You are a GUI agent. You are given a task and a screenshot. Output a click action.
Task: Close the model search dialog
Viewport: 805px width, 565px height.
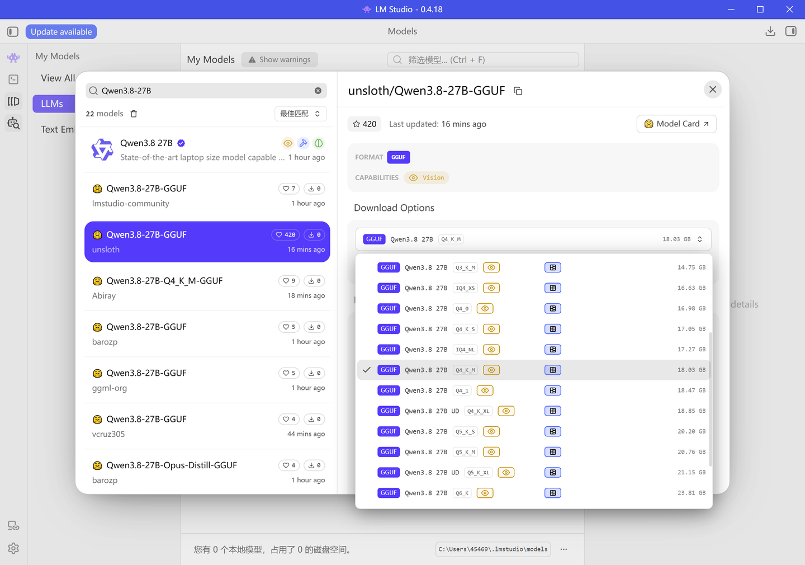click(713, 90)
